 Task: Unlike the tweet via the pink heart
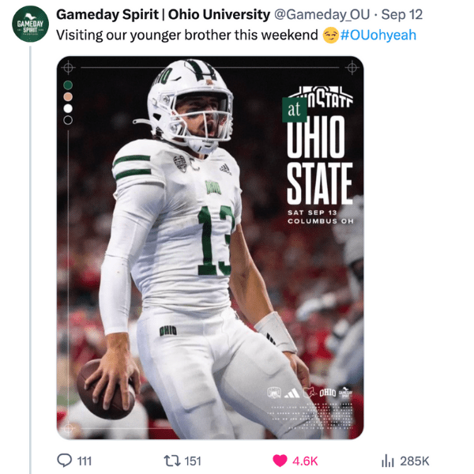(279, 461)
